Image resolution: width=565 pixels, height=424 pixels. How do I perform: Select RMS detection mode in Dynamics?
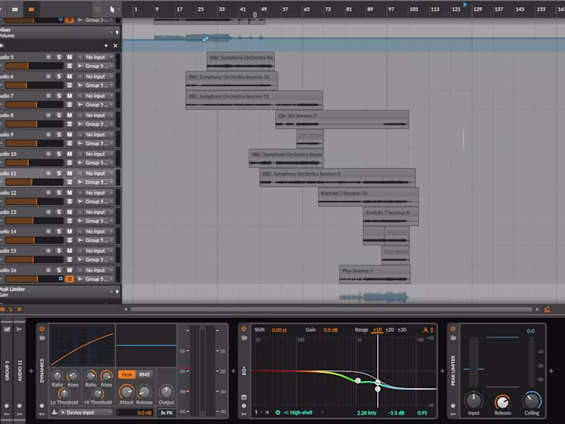point(144,375)
